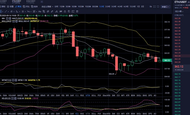190x115 pixels.
Task: Expand the grid box tool arrow
Action: tap(37, 12)
